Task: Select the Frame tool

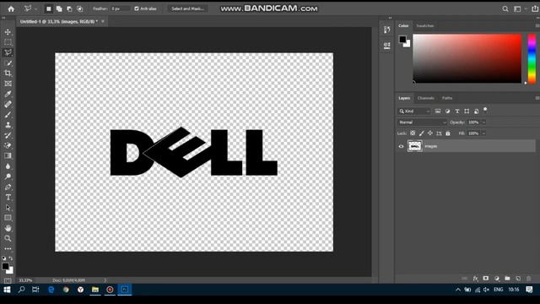Action: click(8, 84)
